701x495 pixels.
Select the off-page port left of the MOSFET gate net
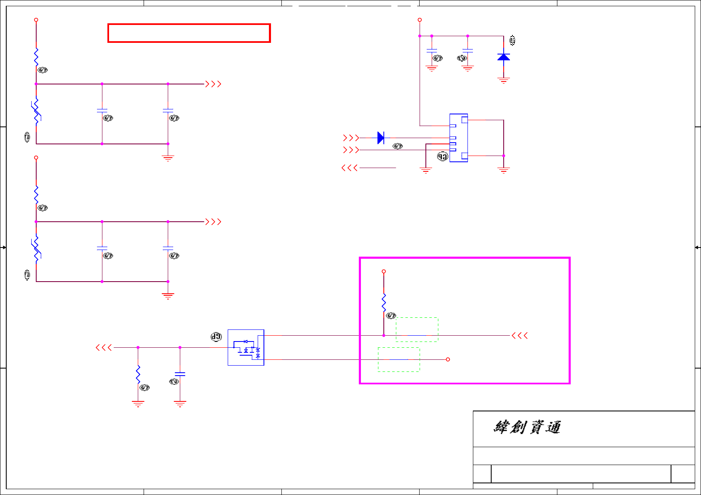104,347
